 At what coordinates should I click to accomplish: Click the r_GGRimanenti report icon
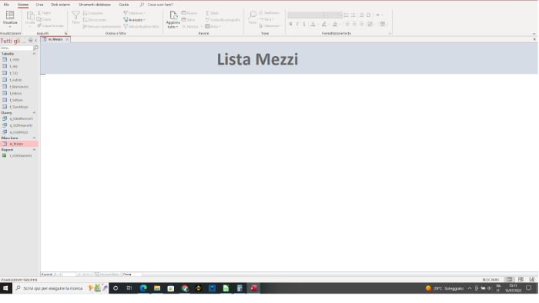5,155
